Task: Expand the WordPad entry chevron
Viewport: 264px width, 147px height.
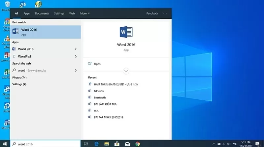Action: (x=76, y=56)
